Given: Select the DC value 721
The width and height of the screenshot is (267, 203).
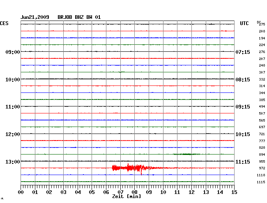Looking at the screenshot, I should click(x=262, y=134).
